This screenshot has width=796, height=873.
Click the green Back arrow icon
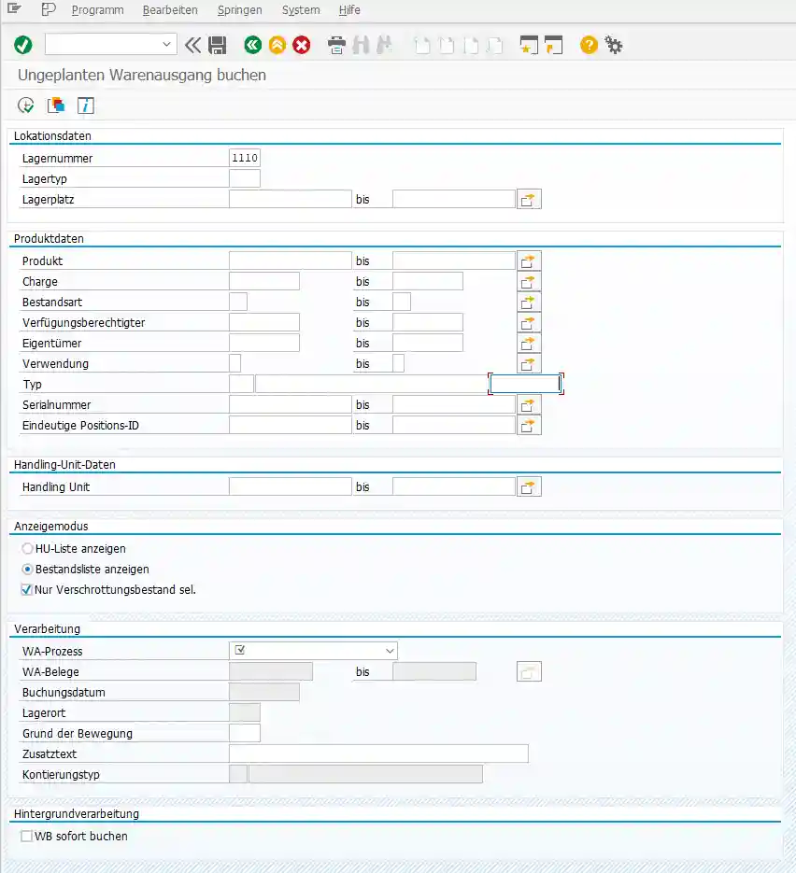251,44
